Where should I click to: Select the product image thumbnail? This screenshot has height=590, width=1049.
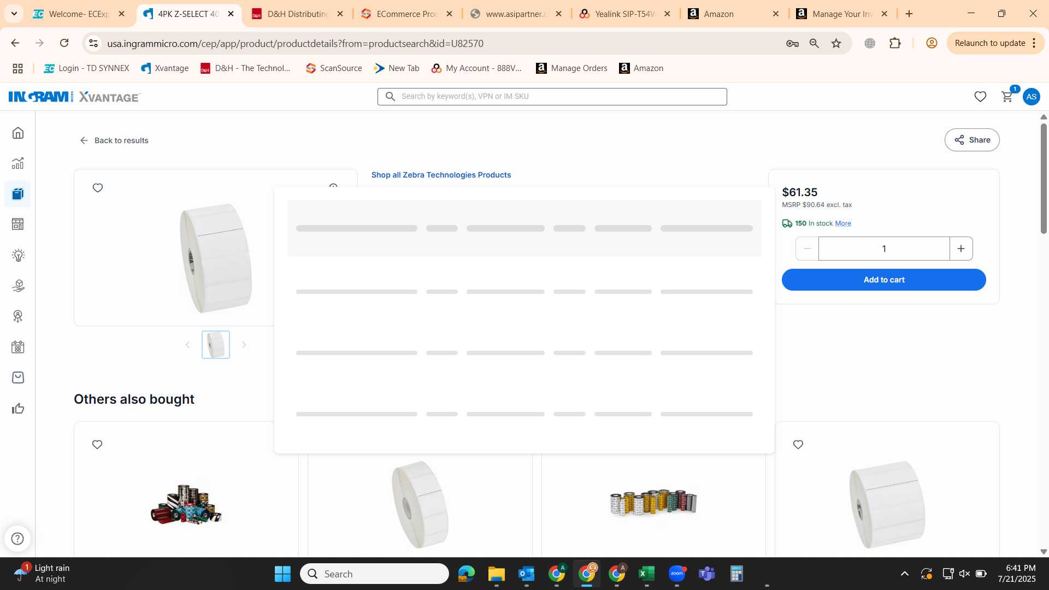coord(216,345)
